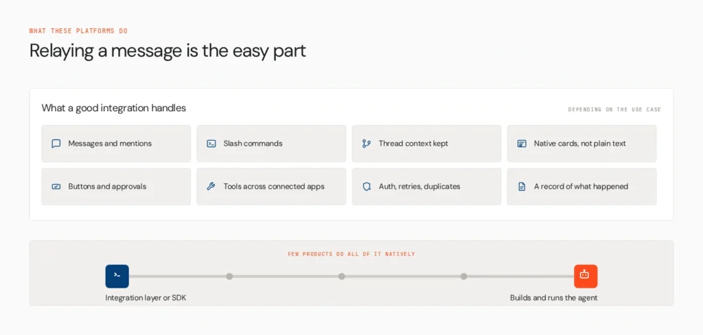Click the Builds and runs the agent label
Image resolution: width=703 pixels, height=335 pixels.
tap(554, 298)
